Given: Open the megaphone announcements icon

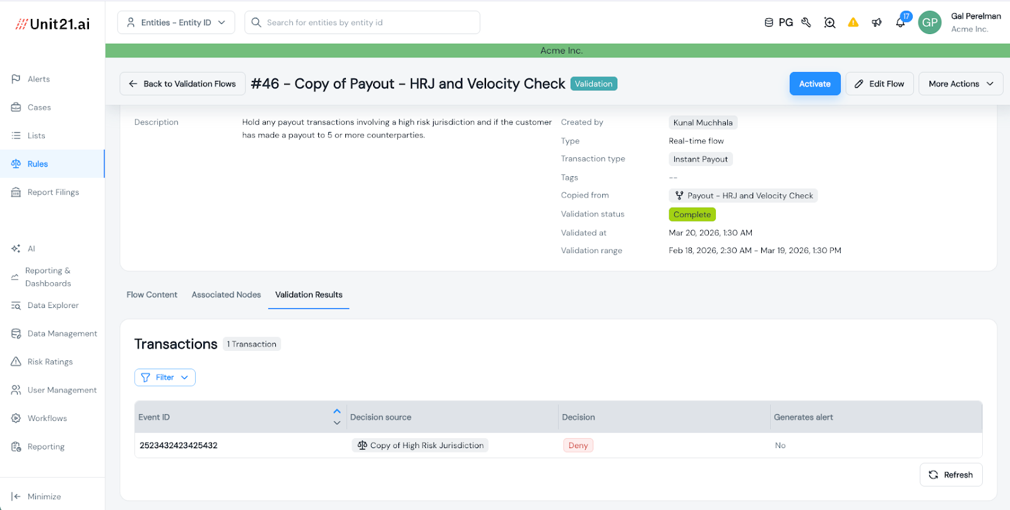Looking at the screenshot, I should click(877, 23).
